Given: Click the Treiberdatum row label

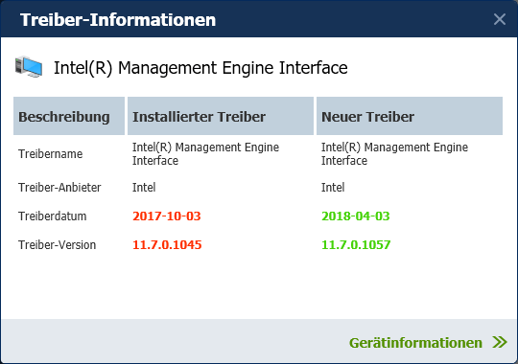Looking at the screenshot, I should [x=52, y=216].
